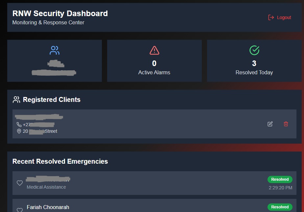
Task: Click the RNW Security Dashboard title
Action: 60,13
